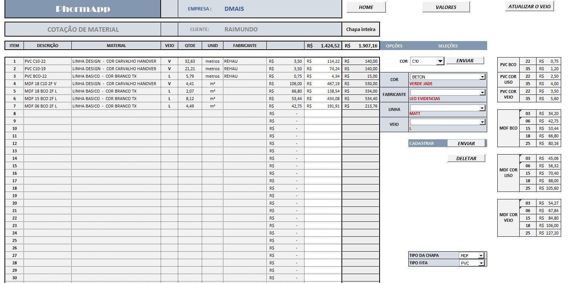569x283 pixels.
Task: Select the PVC C10-22 description cell
Action: click(47, 61)
